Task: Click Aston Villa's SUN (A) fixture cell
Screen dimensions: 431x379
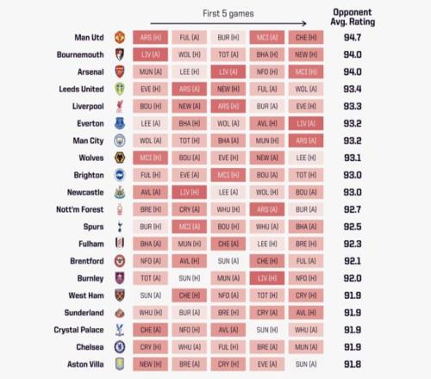Action: pyautogui.click(x=306, y=364)
